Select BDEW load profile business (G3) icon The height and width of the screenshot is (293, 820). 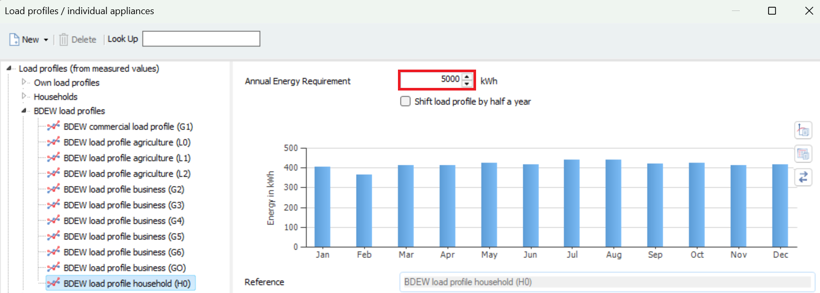(x=53, y=205)
